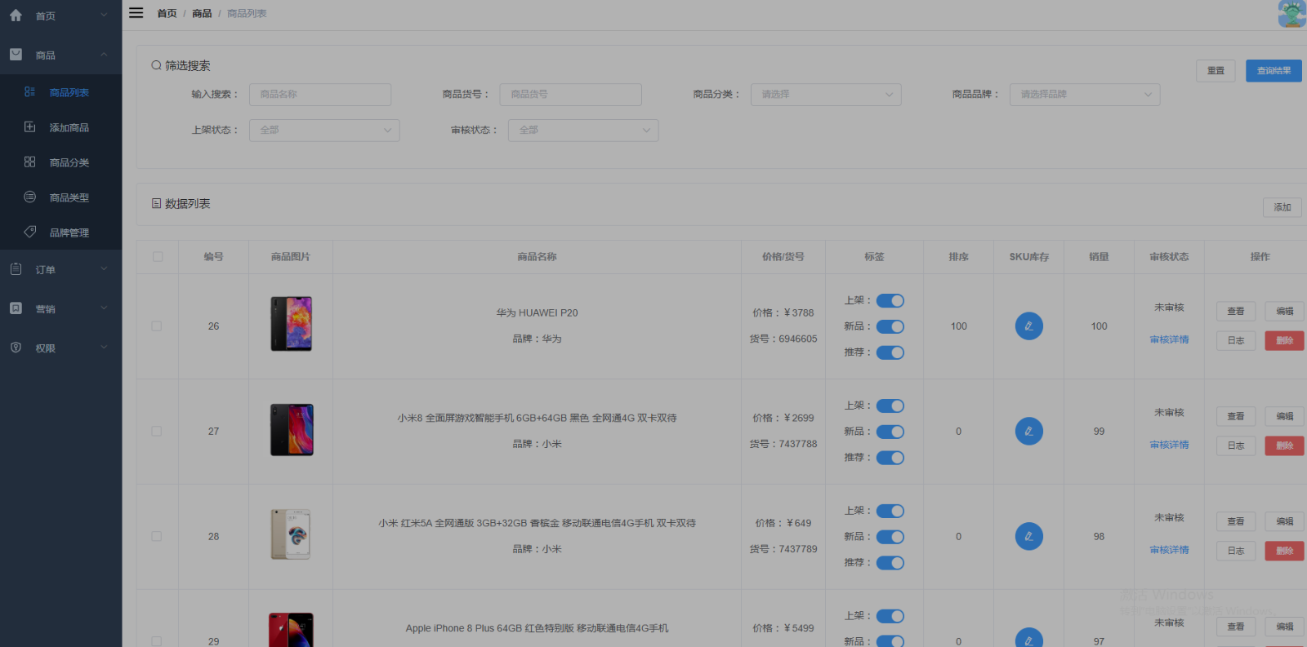Click SKU edit icon for product 28
This screenshot has width=1307, height=647.
(1028, 537)
